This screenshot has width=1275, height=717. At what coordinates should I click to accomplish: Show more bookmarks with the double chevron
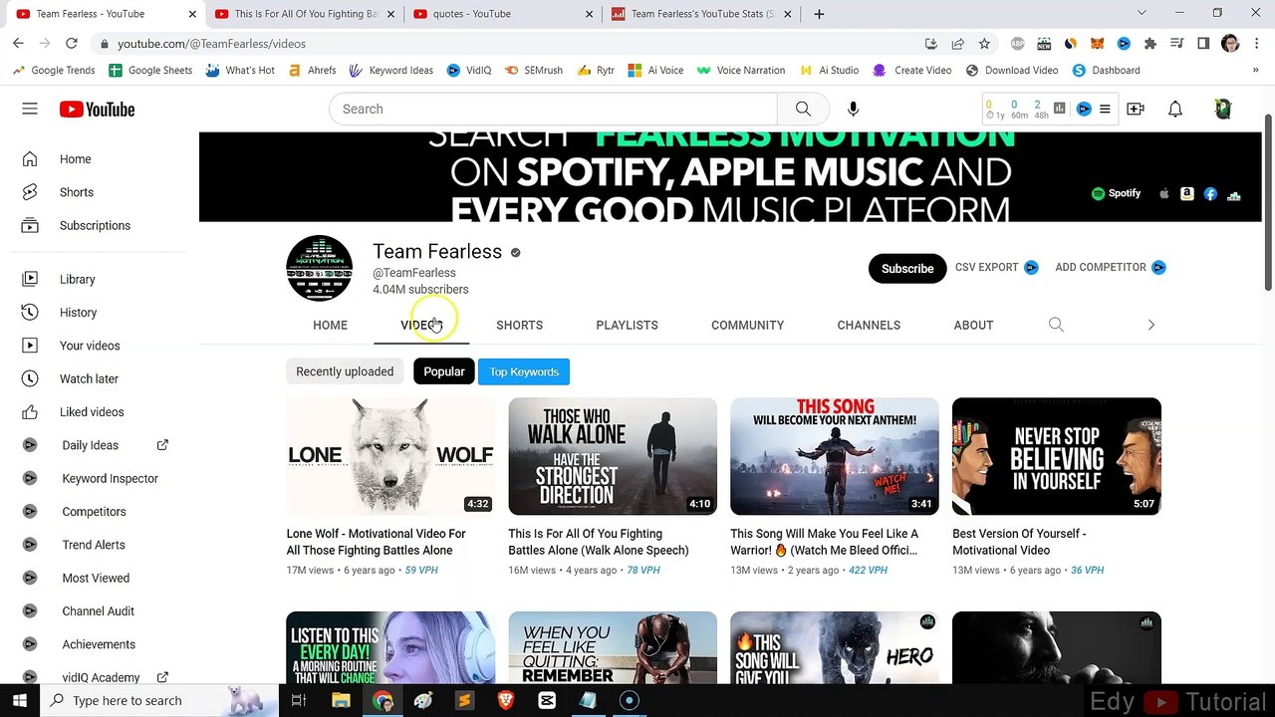(x=1255, y=71)
